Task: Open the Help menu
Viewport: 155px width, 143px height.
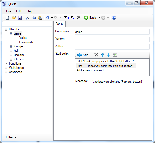Action: pyautogui.click(x=30, y=11)
